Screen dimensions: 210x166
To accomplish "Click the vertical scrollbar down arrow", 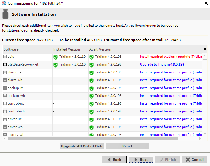I will (x=205, y=134).
